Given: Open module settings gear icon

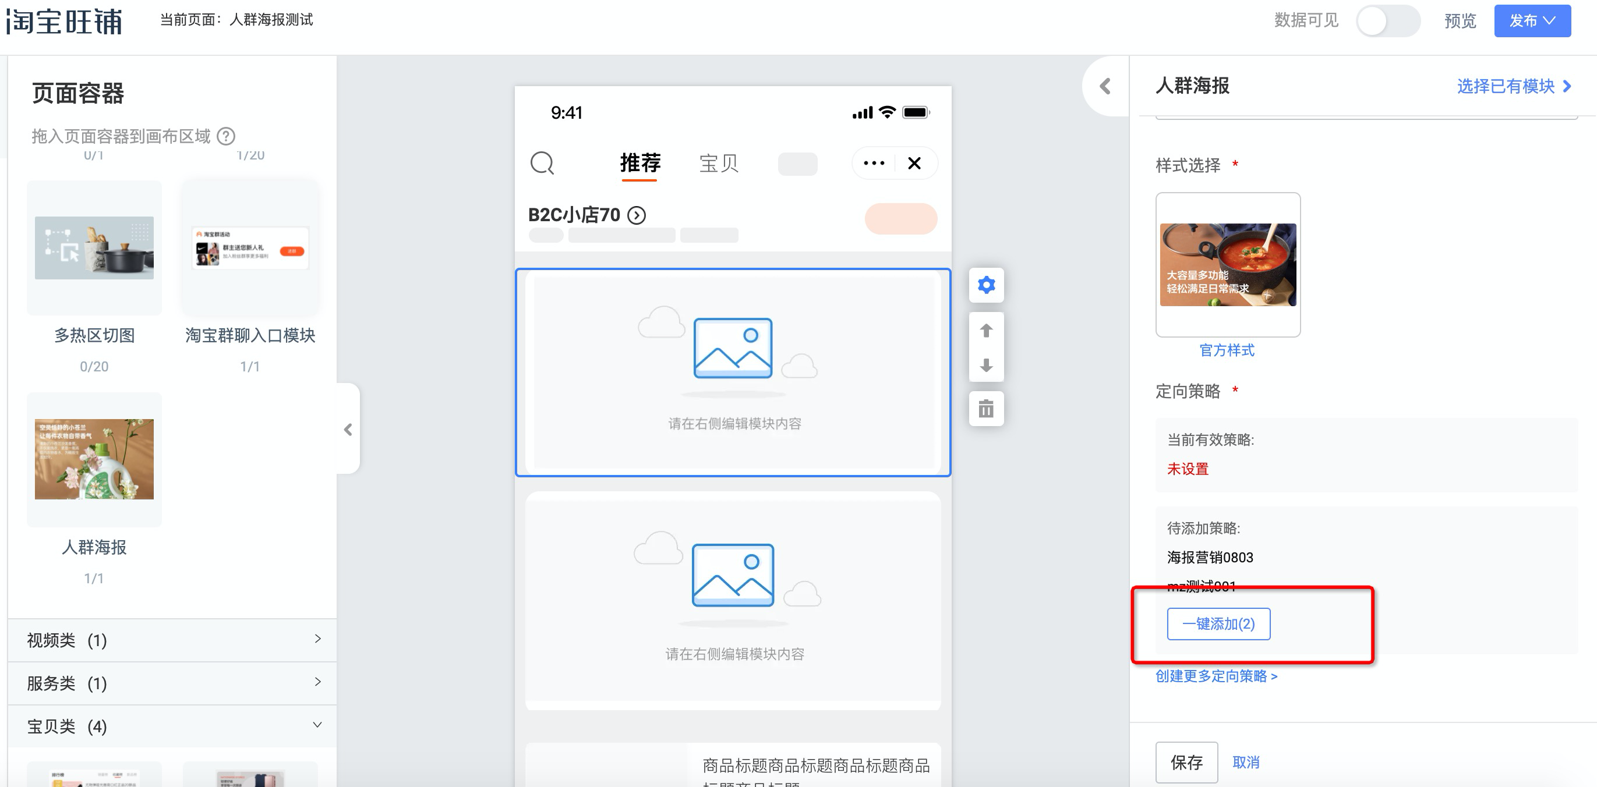Looking at the screenshot, I should tap(985, 285).
